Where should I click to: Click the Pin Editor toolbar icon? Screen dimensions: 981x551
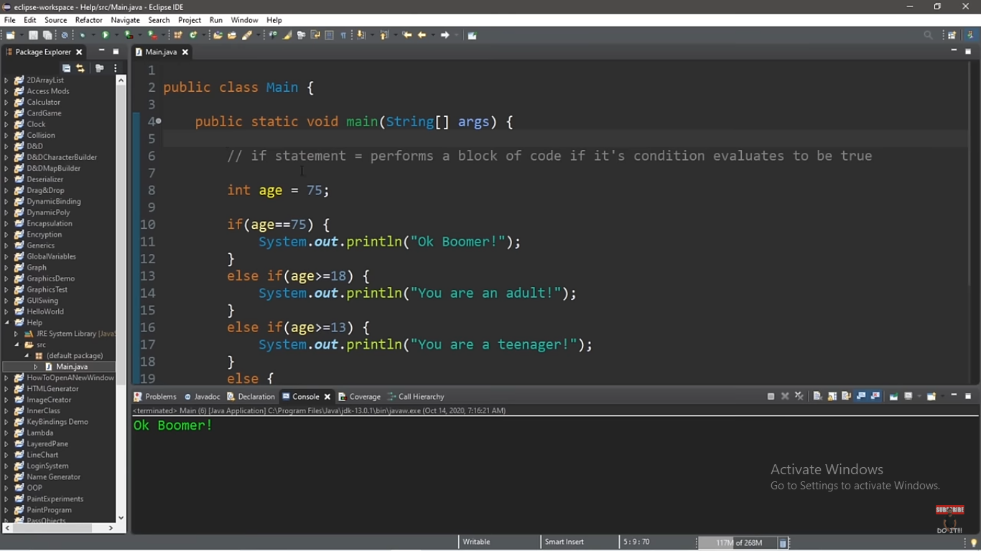pos(472,35)
